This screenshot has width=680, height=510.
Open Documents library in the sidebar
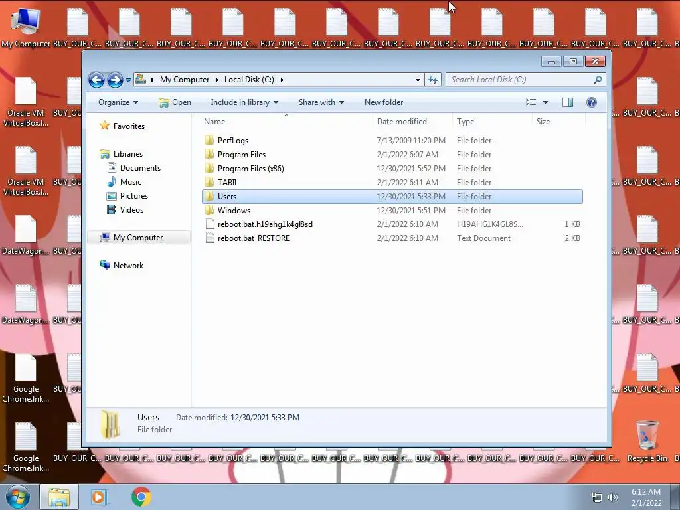tap(140, 168)
